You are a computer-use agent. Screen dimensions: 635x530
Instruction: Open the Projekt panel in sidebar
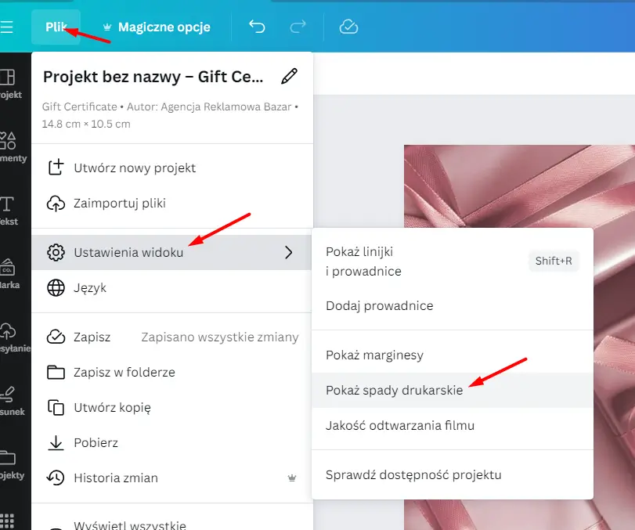[x=8, y=84]
